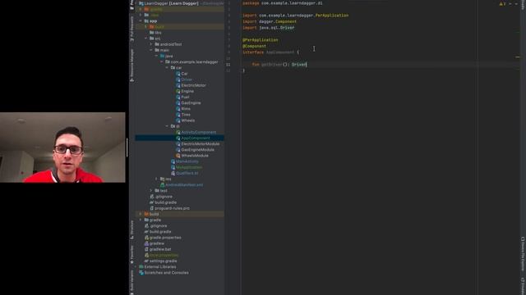Select the libs folder
The height and width of the screenshot is (295, 526).
point(155,33)
